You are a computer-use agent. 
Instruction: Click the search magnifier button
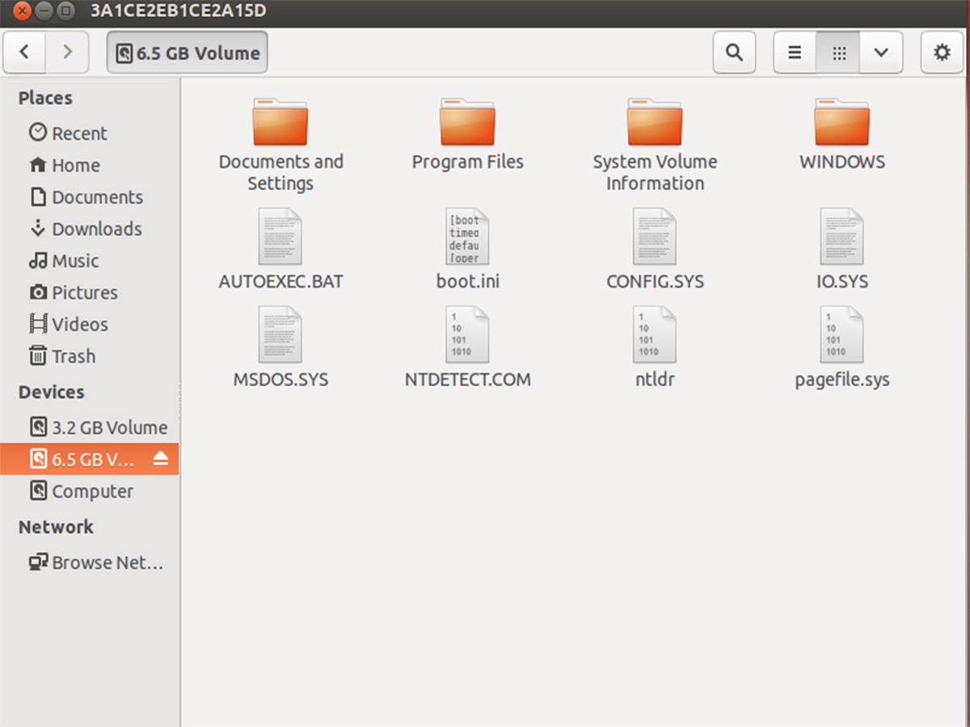(734, 53)
